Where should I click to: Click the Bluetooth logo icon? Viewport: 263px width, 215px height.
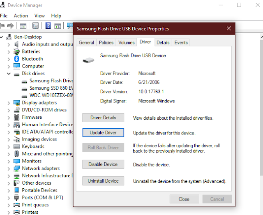pyautogui.click(x=16, y=59)
